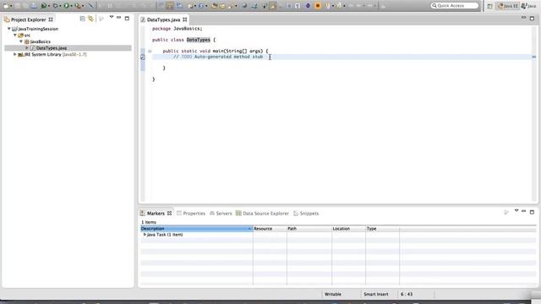Switch to the Snippets tab
541x304 pixels.
coord(306,214)
